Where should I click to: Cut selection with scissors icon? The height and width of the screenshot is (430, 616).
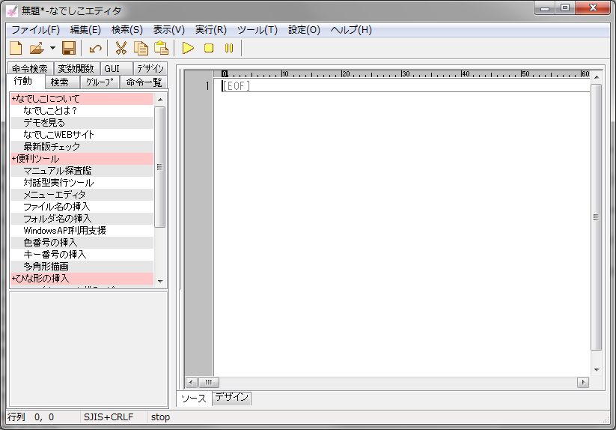[121, 48]
